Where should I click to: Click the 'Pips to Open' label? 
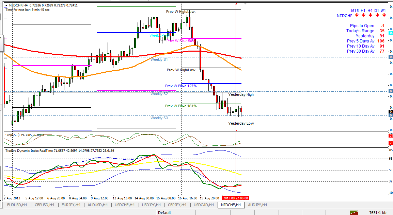(362, 26)
